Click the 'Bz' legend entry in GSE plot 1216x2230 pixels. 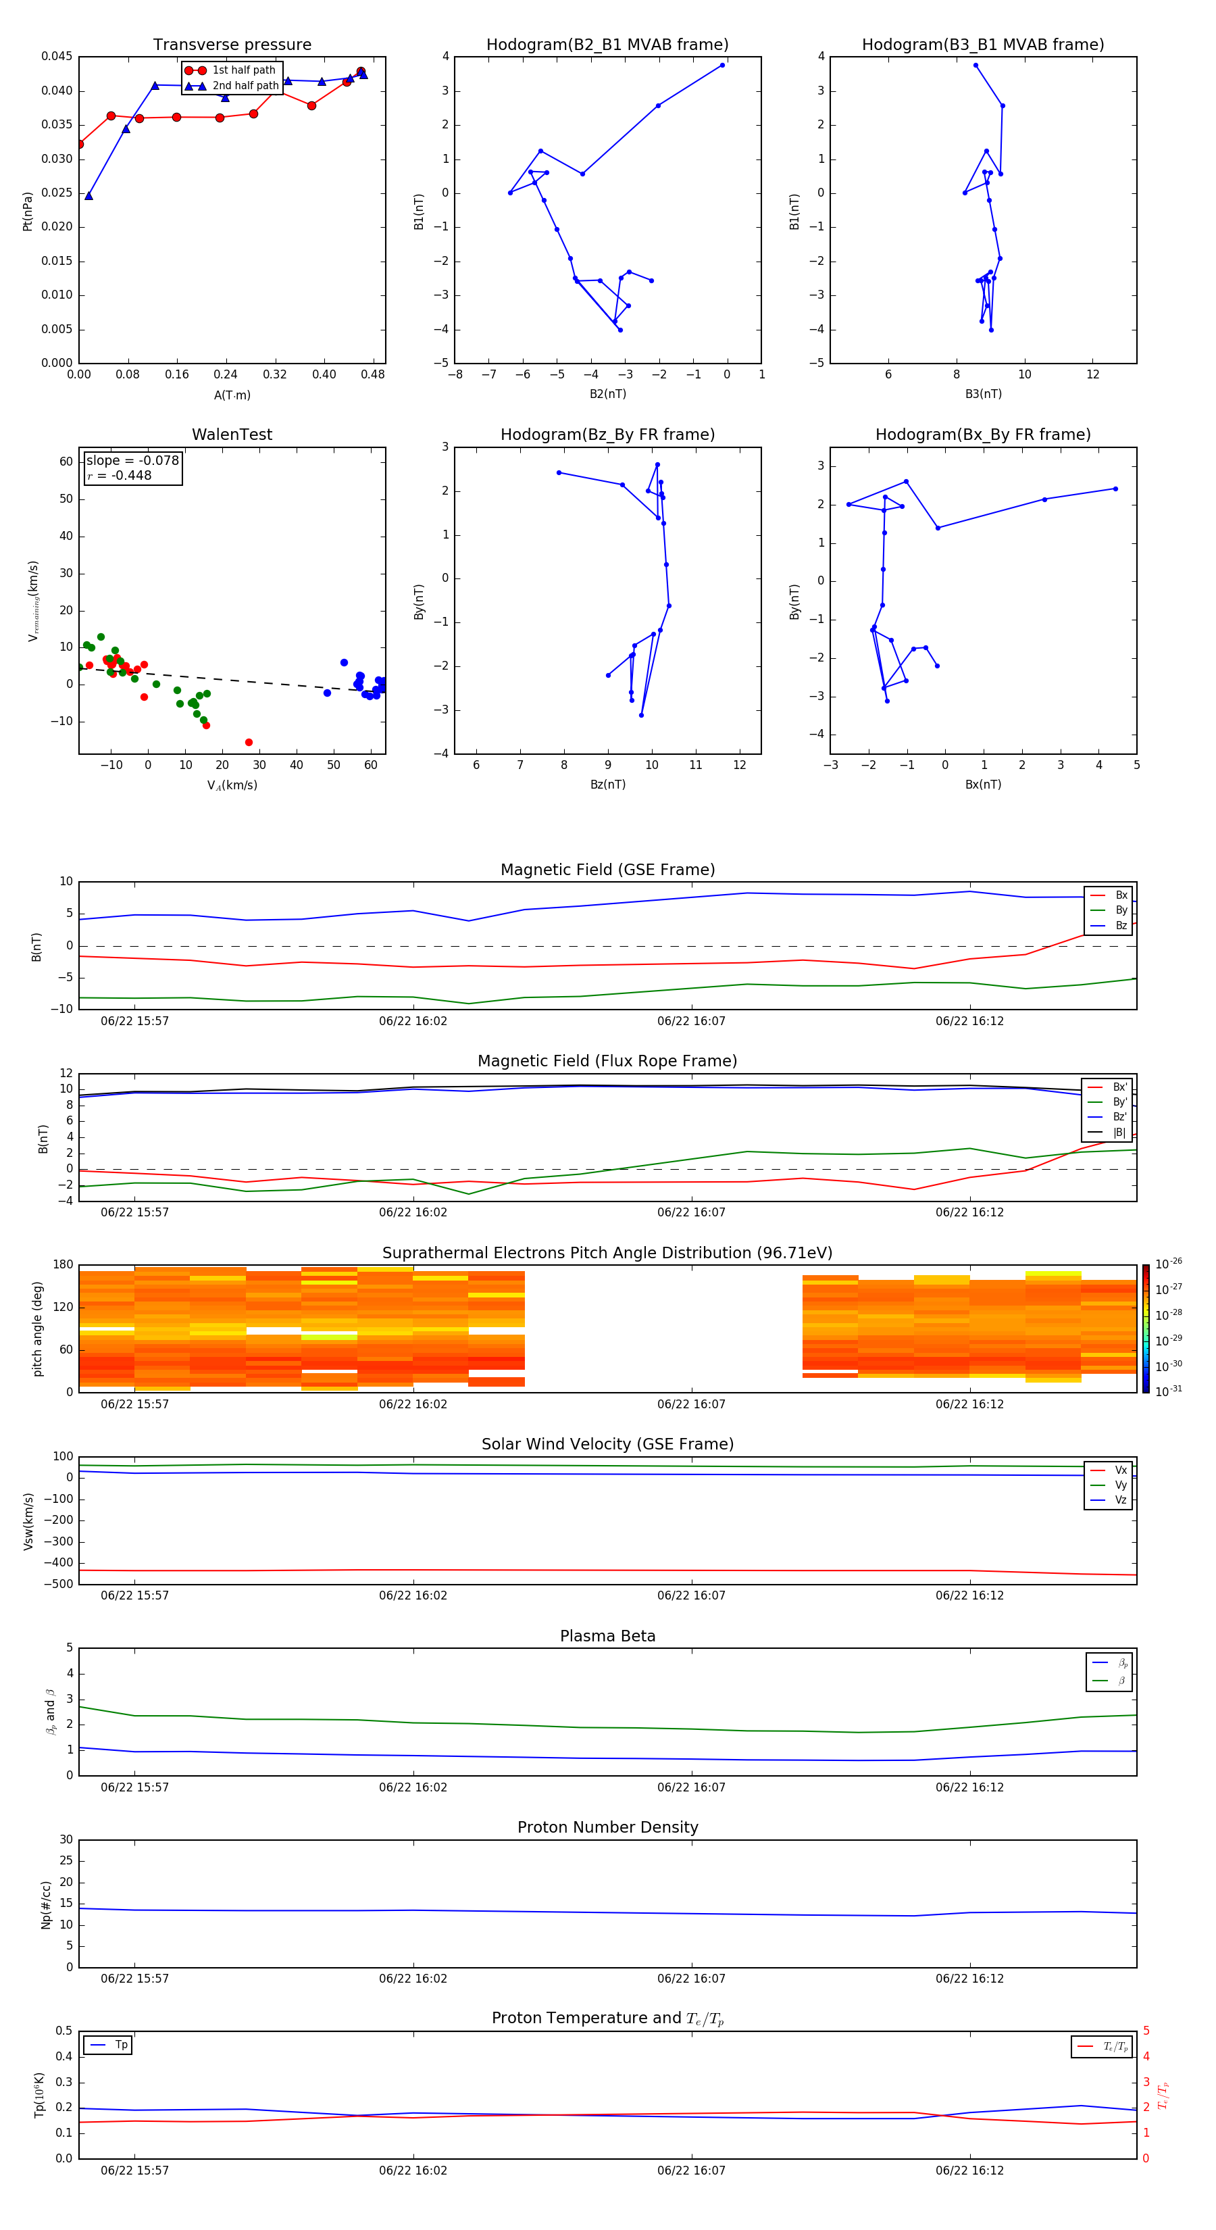[1109, 925]
